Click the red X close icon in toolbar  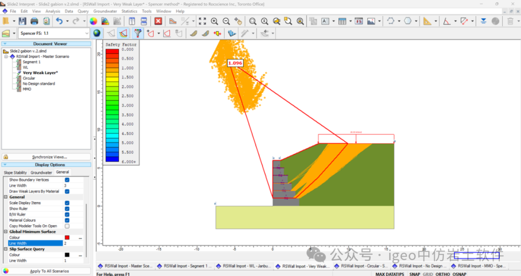tap(158, 21)
